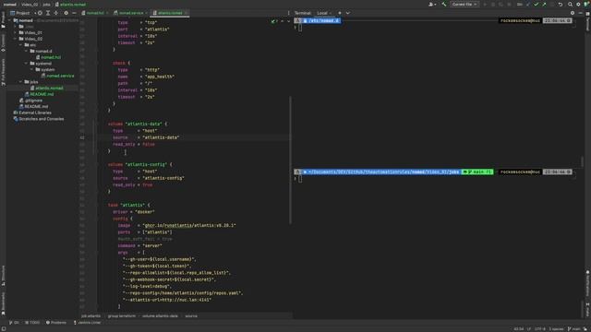
Task: Open the TODO tool window
Action: [32, 323]
